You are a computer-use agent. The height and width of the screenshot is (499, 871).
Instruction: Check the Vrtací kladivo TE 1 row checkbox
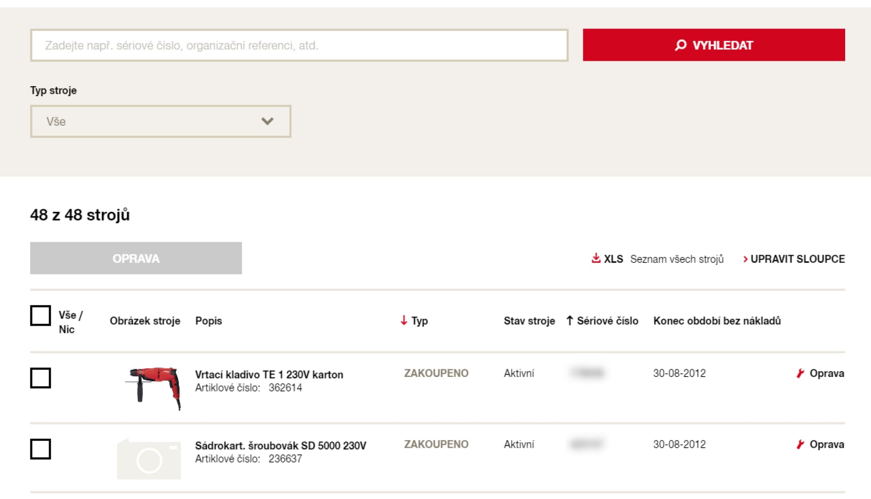40,378
